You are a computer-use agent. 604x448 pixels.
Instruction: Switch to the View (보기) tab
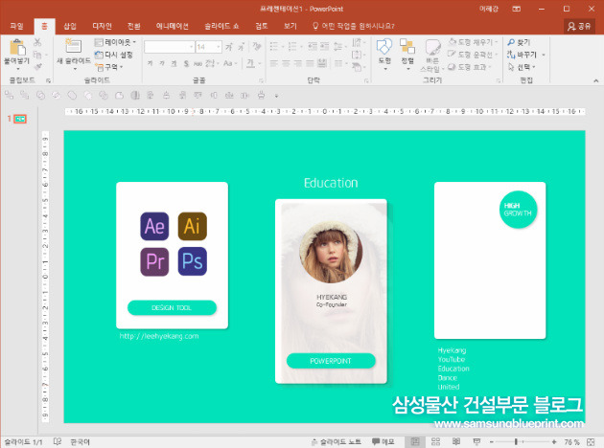(x=290, y=26)
